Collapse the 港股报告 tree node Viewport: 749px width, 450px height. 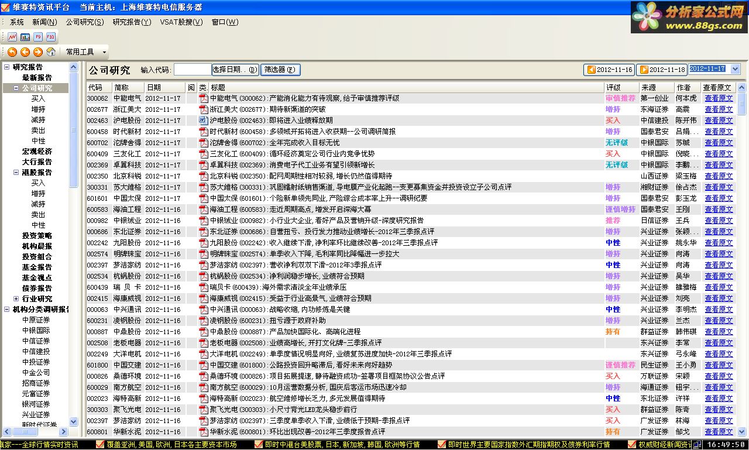pos(16,173)
